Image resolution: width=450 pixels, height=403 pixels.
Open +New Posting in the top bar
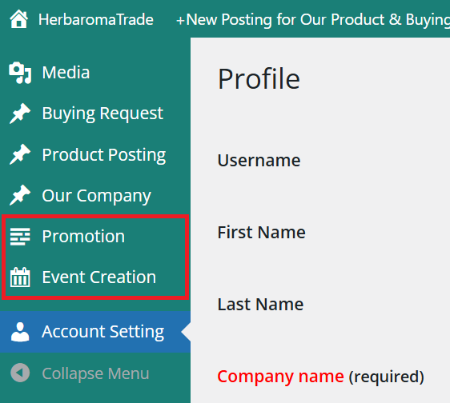click(x=313, y=19)
